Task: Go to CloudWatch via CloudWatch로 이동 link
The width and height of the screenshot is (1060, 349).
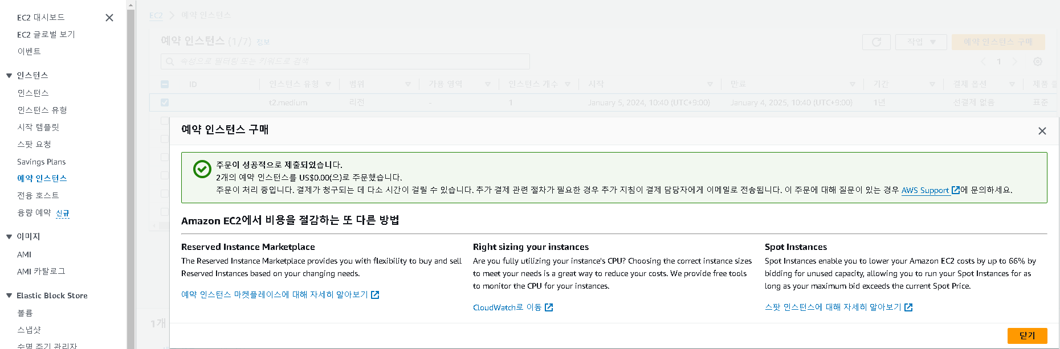Action: 507,307
